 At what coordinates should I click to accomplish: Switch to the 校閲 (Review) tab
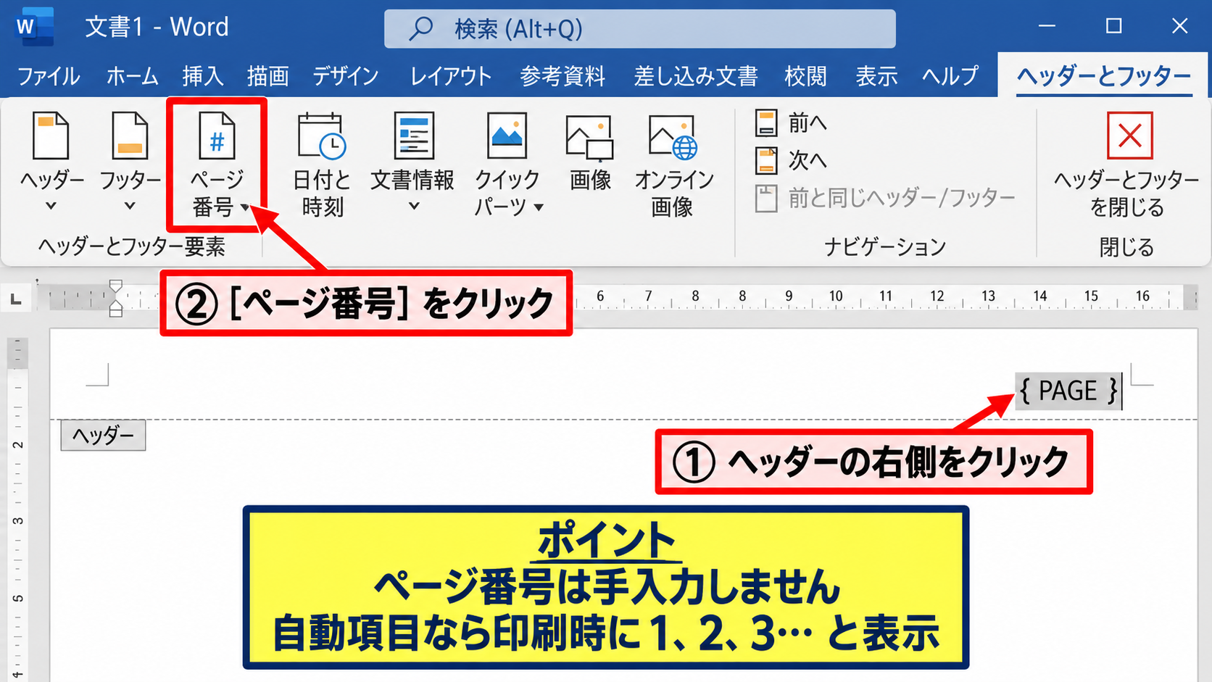click(x=805, y=76)
